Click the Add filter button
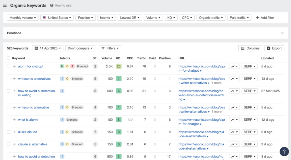This screenshot has height=160, width=291. click(x=265, y=18)
